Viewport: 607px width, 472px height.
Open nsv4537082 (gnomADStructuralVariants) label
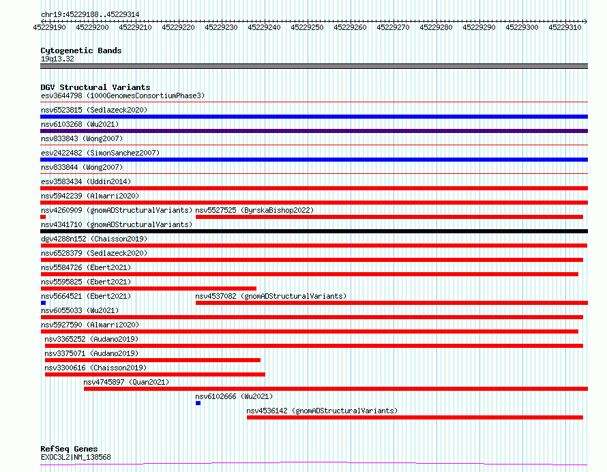(x=271, y=296)
